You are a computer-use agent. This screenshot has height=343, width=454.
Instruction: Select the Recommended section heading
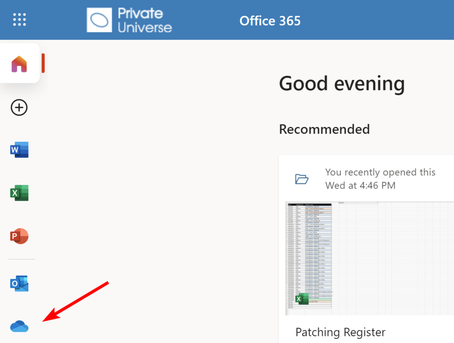click(324, 129)
